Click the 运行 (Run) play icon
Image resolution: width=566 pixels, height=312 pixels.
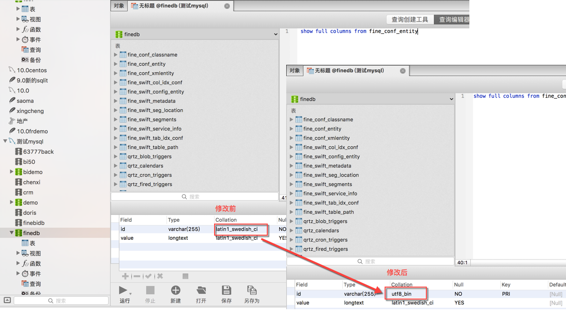tap(123, 290)
